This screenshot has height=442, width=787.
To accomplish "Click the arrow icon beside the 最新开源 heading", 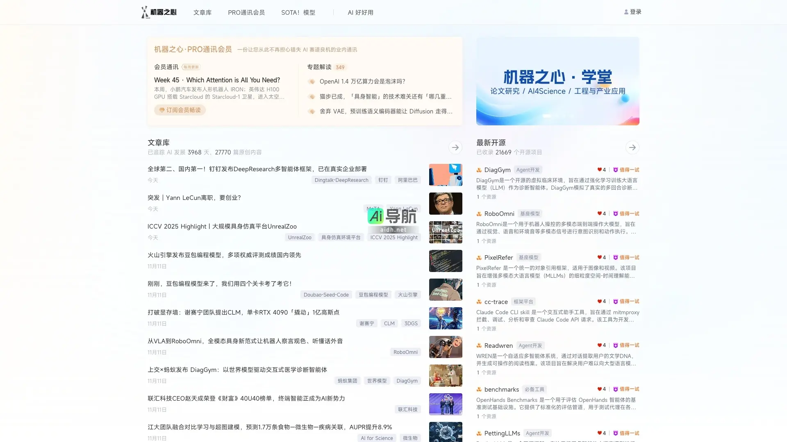I will point(632,147).
